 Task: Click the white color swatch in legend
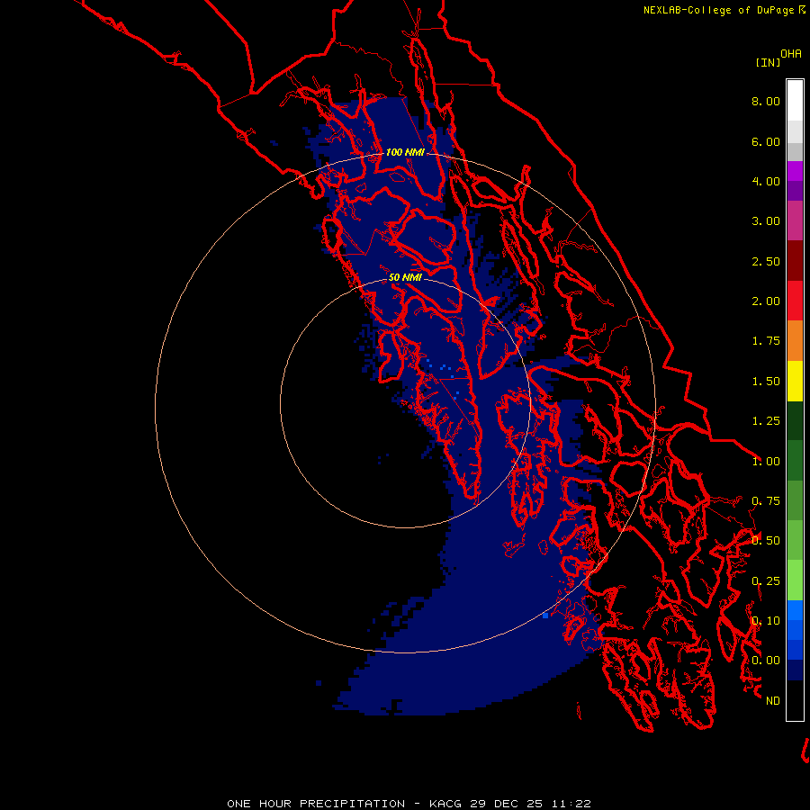(795, 100)
